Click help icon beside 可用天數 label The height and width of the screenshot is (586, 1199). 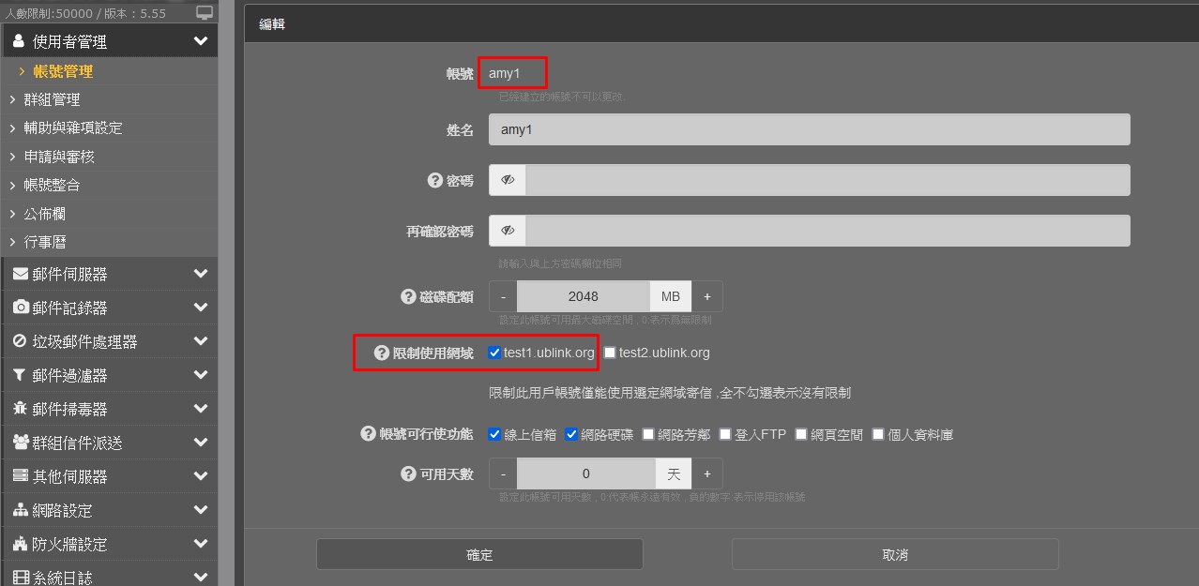pos(408,473)
